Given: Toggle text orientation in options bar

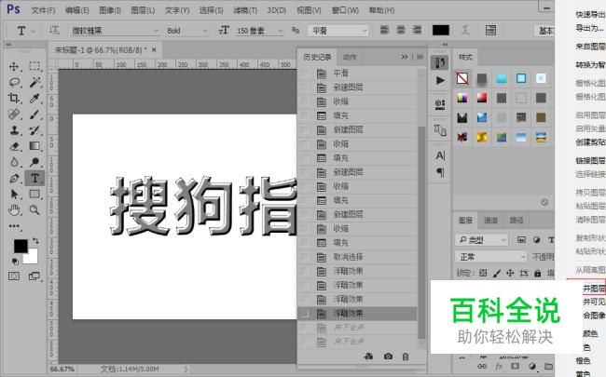Looking at the screenshot, I should click(54, 30).
